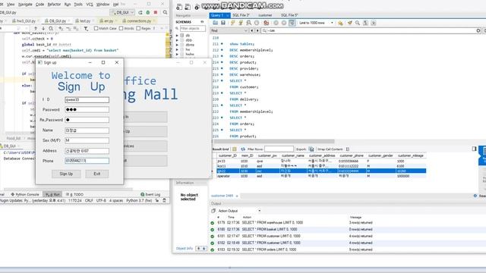Image resolution: width=486 pixels, height=273 pixels.
Task: Switch to SQL File 5 tab
Action: 289,15
